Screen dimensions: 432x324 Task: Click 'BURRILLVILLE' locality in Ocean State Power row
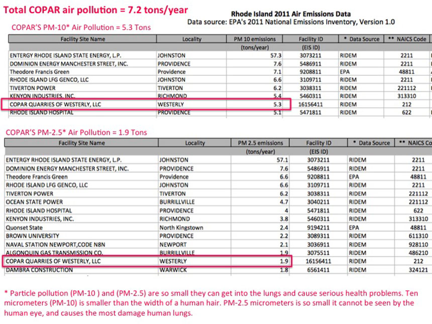click(x=177, y=201)
